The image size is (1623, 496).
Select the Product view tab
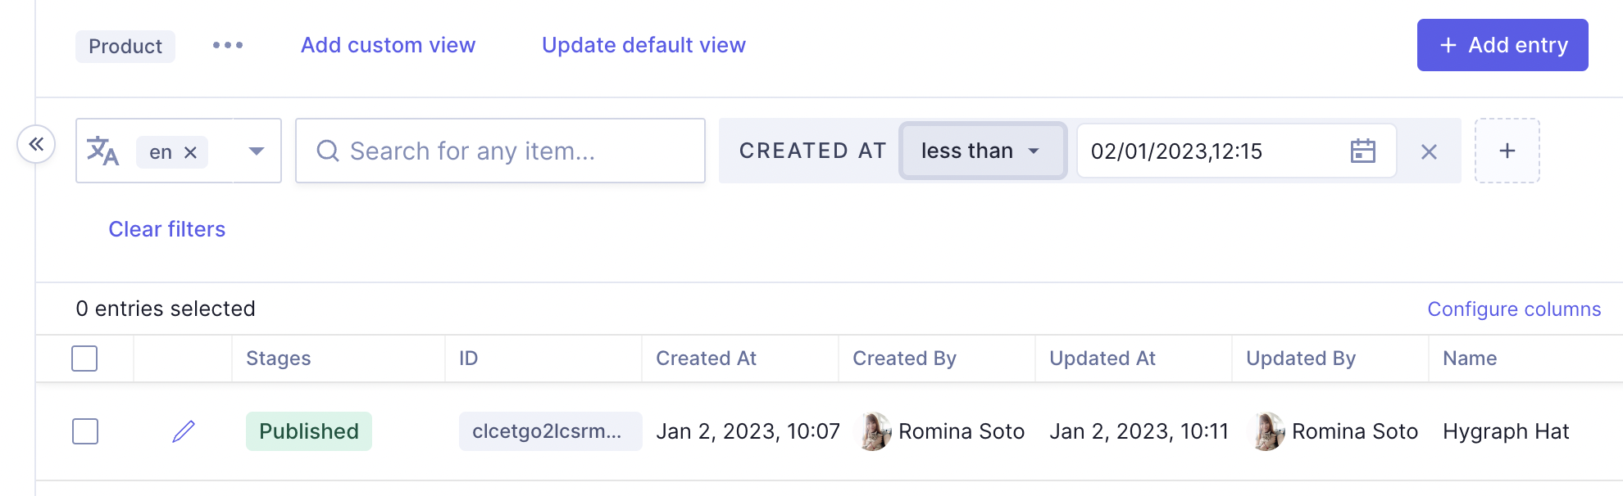[x=125, y=47]
